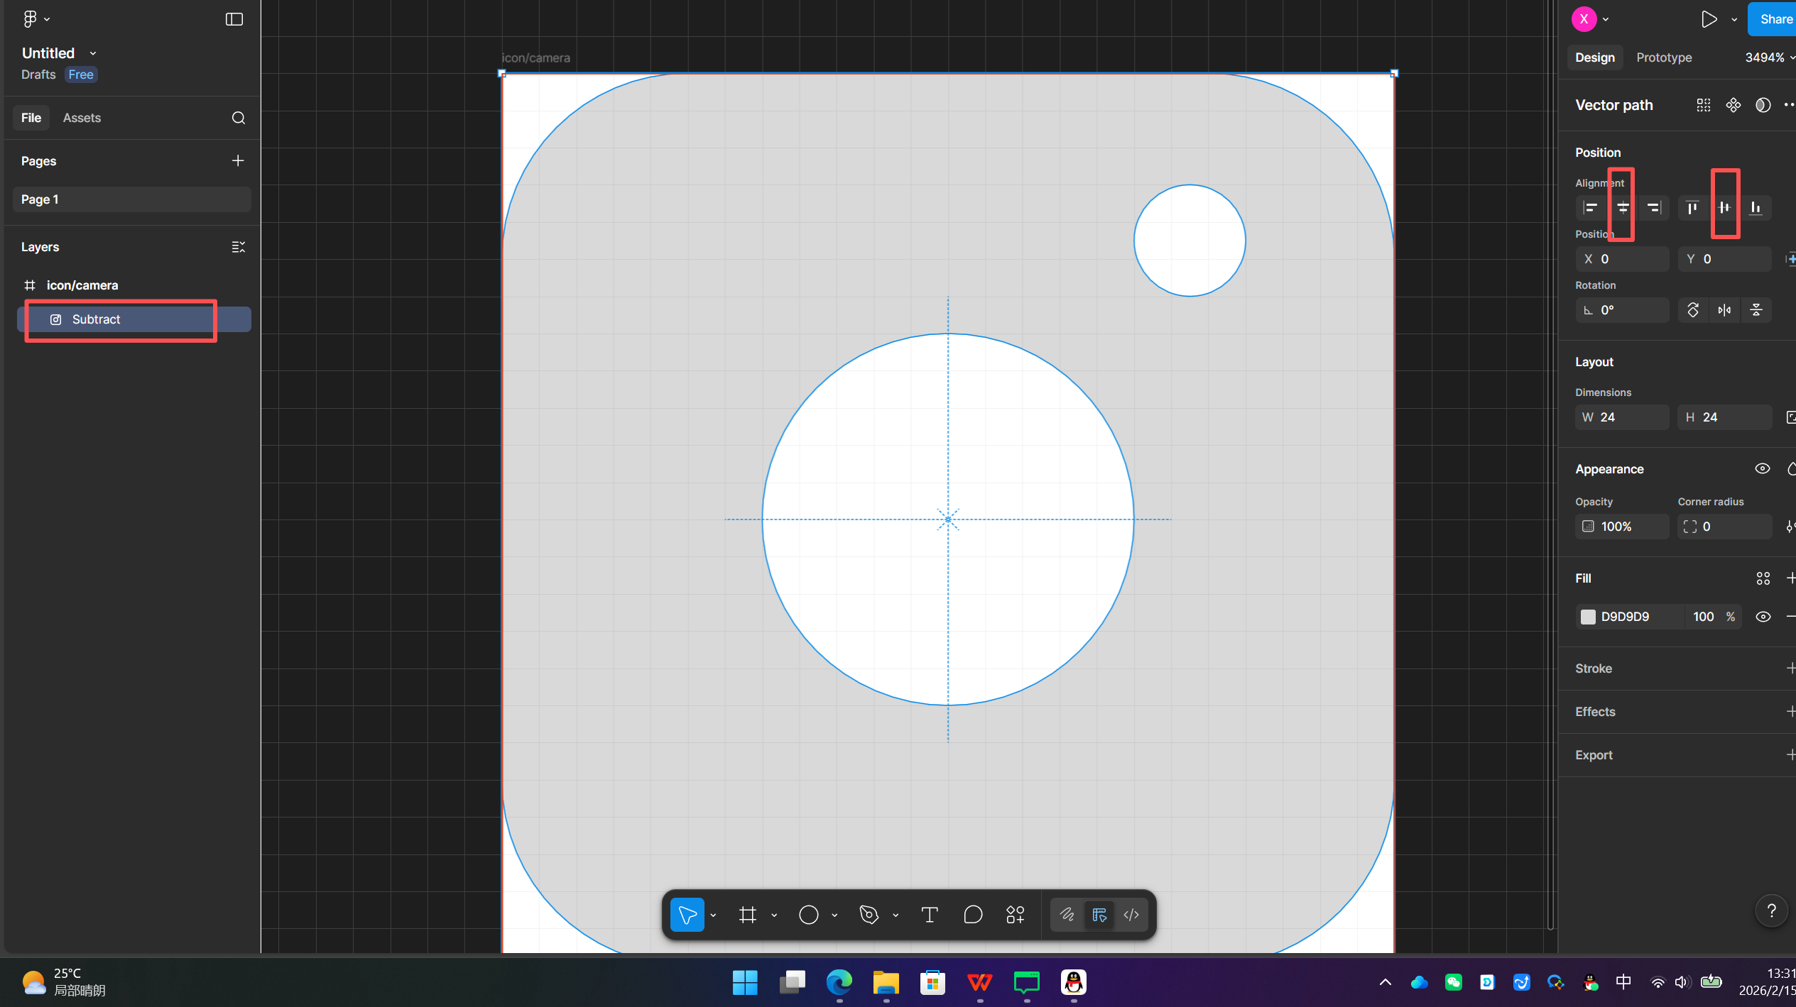
Task: Click the D9D9D9 fill color swatch
Action: click(x=1589, y=617)
